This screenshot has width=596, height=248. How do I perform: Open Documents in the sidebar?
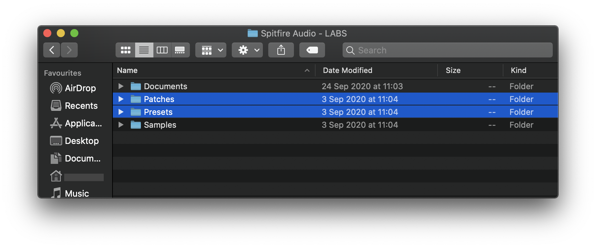(x=75, y=158)
